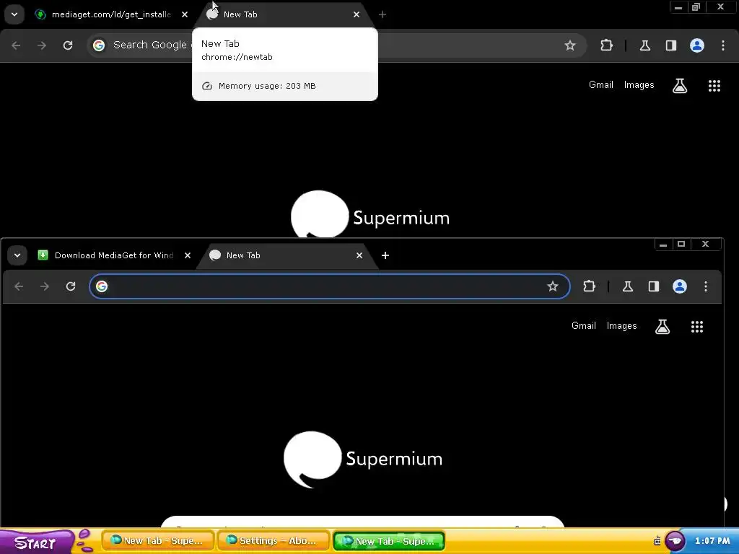Open Chrome Labs flask in back window toolbar
The height and width of the screenshot is (554, 739).
pos(644,45)
